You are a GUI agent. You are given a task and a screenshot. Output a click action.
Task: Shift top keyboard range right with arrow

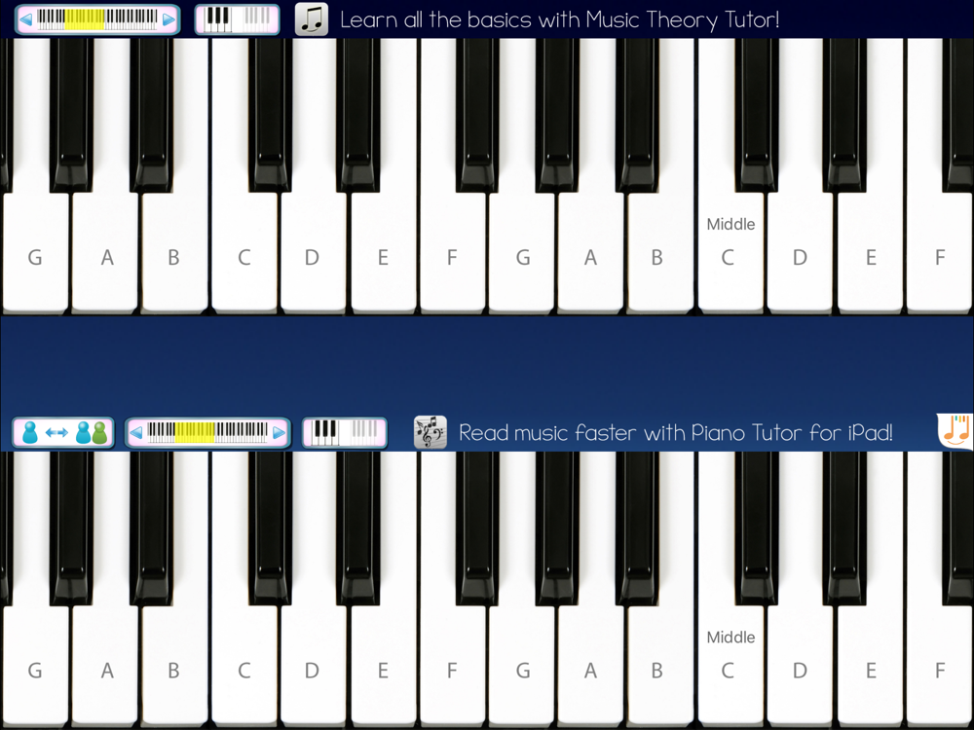point(169,19)
